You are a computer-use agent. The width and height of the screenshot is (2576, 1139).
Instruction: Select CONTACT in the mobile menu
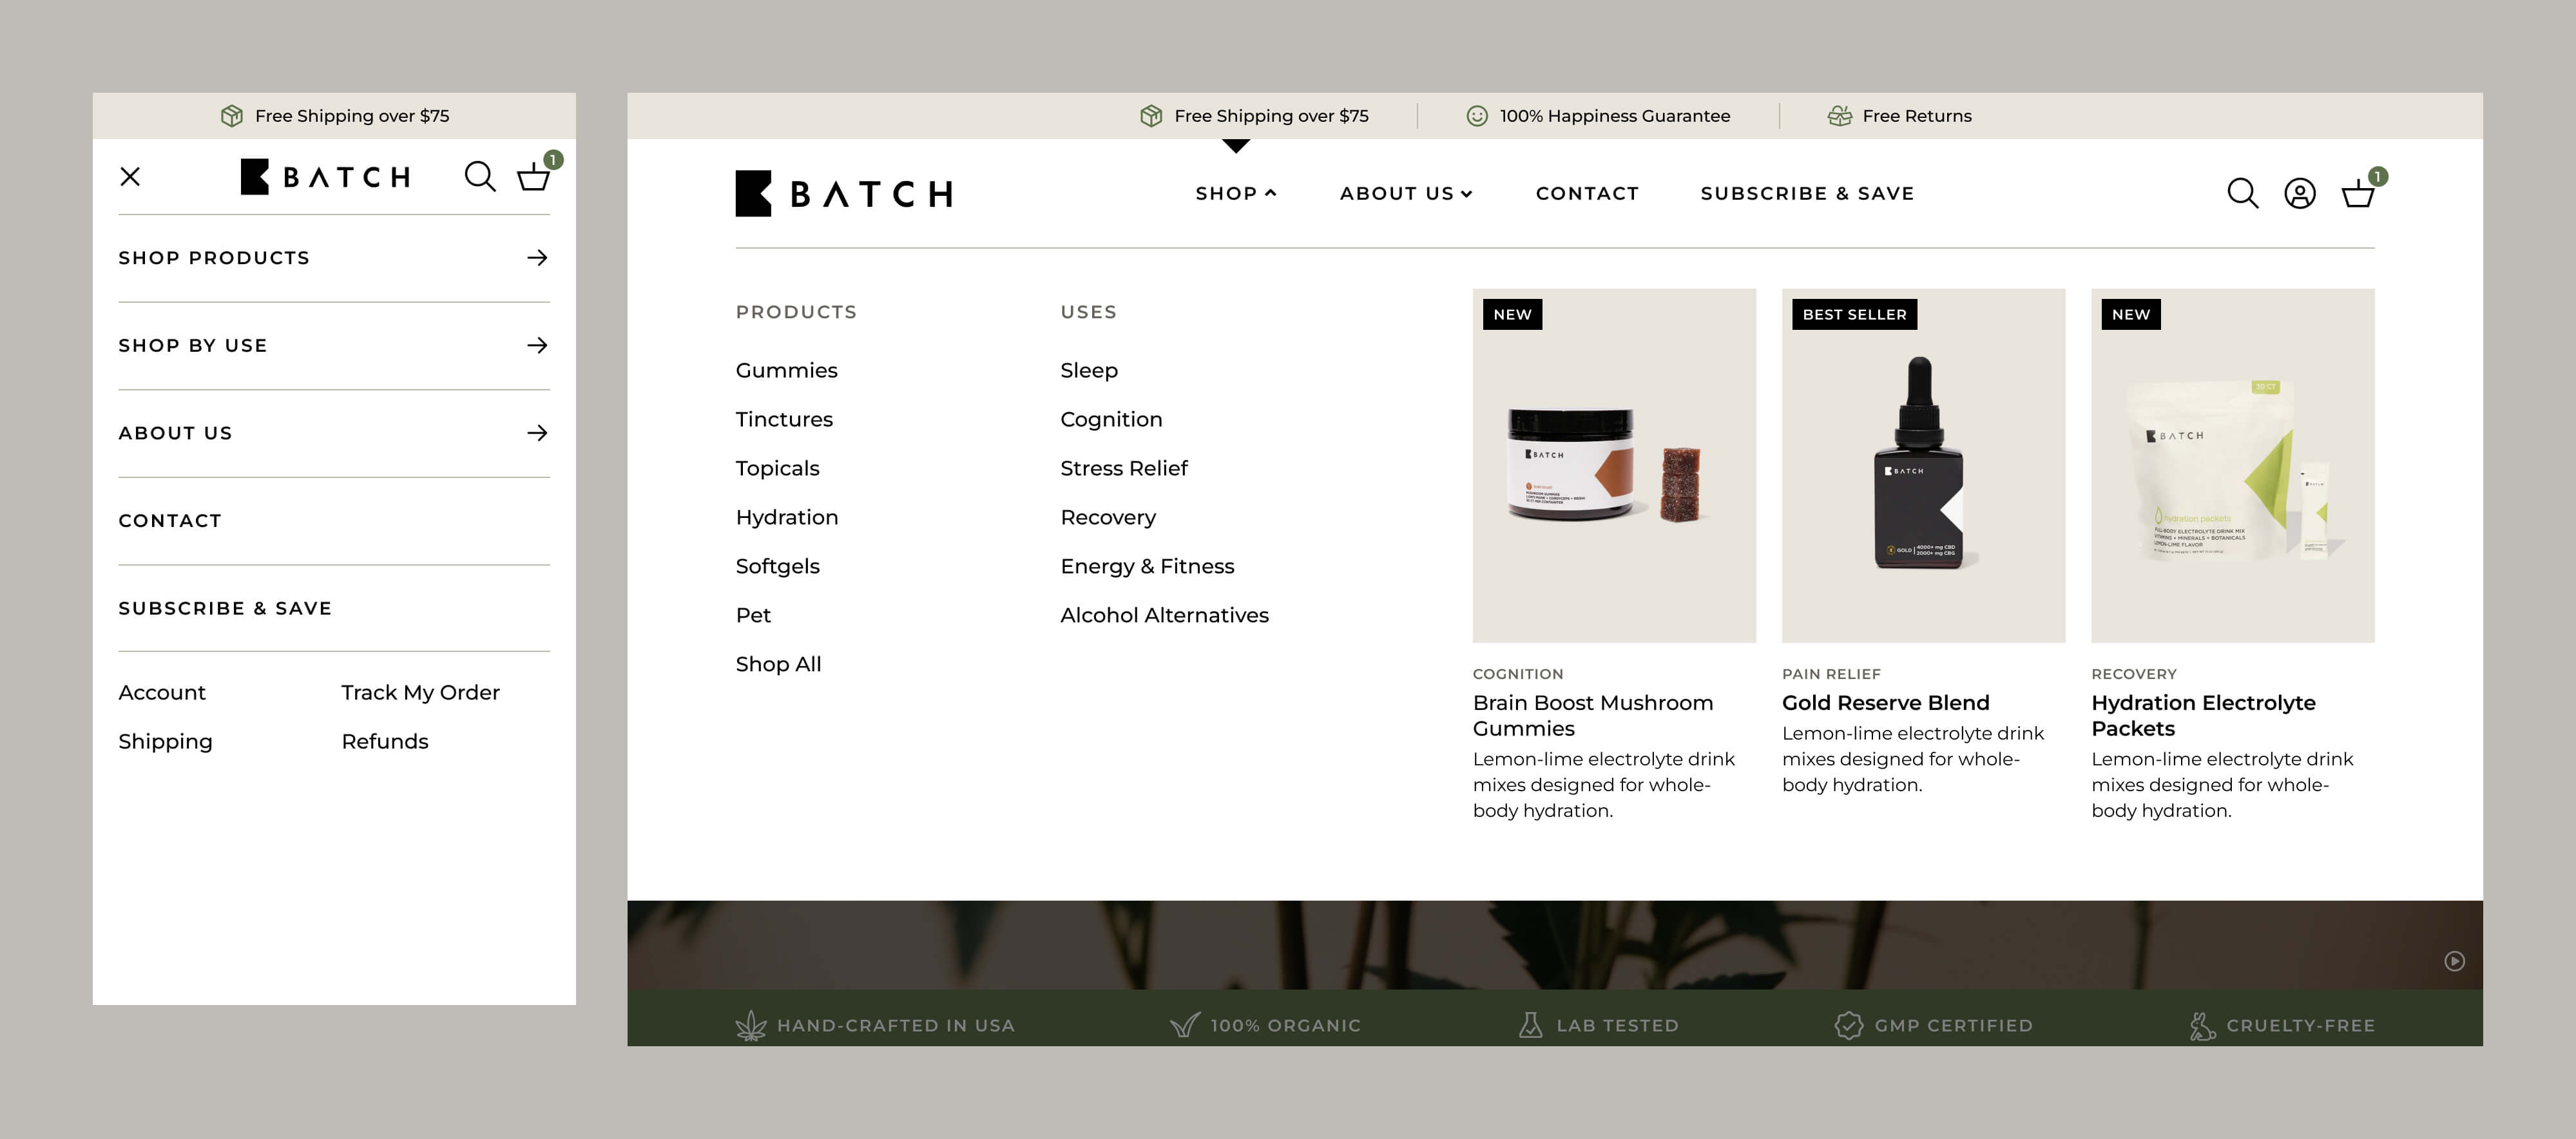(x=170, y=521)
